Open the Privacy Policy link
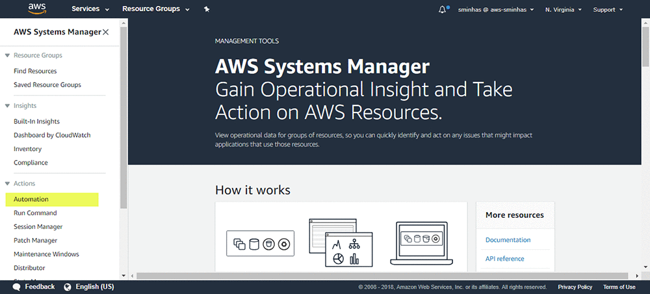 (x=575, y=287)
